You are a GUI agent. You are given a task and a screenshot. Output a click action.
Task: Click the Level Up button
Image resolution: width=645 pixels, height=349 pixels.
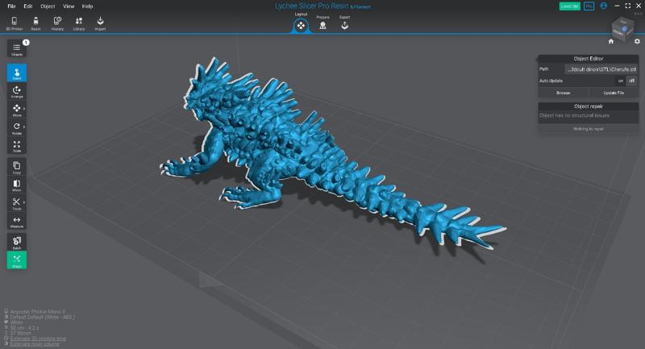[570, 6]
